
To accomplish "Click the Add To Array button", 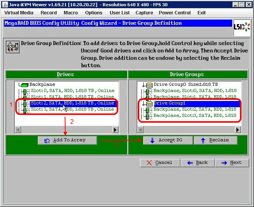I will (x=67, y=141).
